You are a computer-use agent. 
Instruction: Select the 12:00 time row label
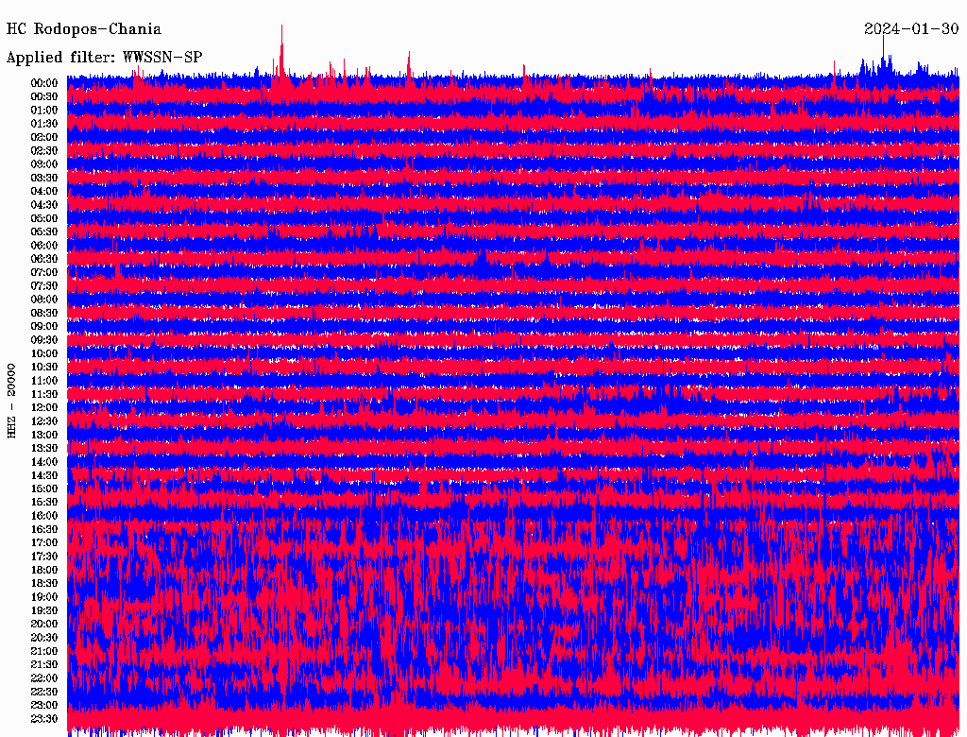[44, 407]
